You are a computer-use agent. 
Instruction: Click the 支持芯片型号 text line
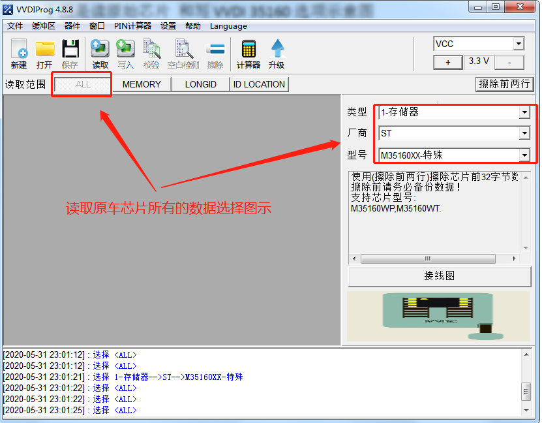(384, 198)
